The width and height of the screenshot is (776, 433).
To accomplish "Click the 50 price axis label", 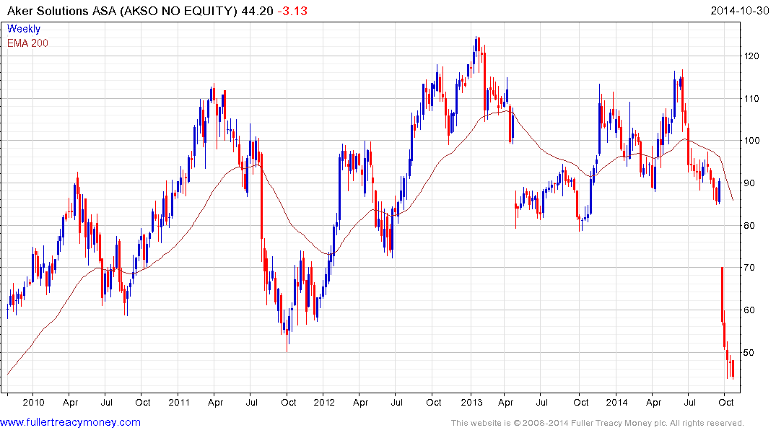I will pyautogui.click(x=749, y=353).
